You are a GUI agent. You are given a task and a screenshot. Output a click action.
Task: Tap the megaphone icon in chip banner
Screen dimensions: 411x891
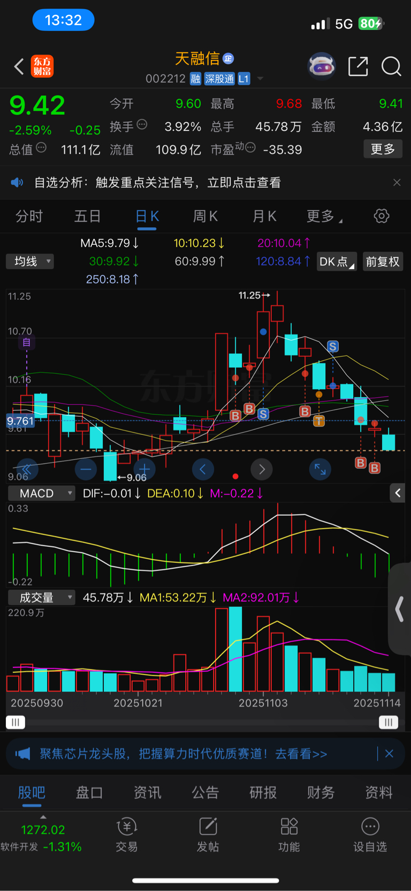pyautogui.click(x=22, y=754)
